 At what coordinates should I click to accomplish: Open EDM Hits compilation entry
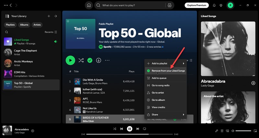tap(31, 74)
